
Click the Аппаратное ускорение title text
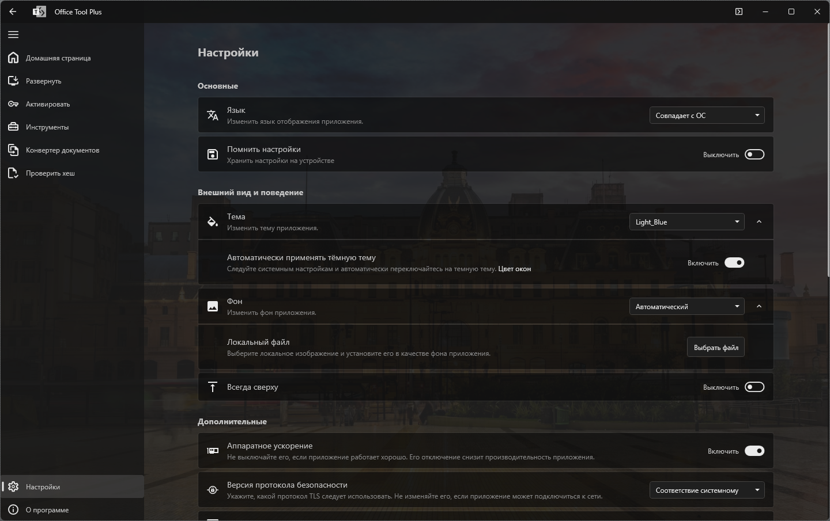[x=270, y=446]
